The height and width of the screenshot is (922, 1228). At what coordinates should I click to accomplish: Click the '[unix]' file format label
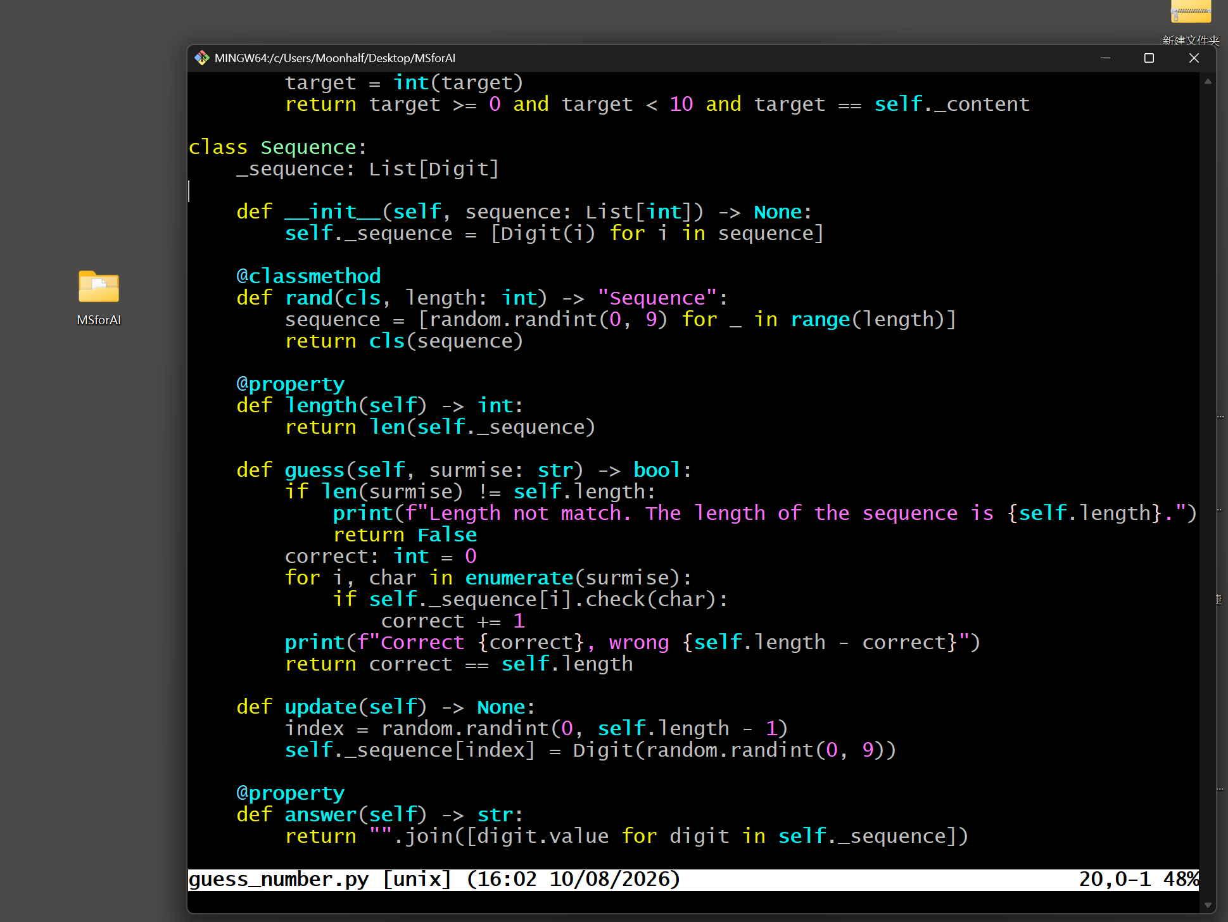tap(417, 879)
